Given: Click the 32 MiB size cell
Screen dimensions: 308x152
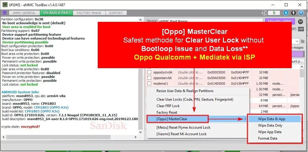Looking at the screenshot, I should pyautogui.click(x=263, y=95).
